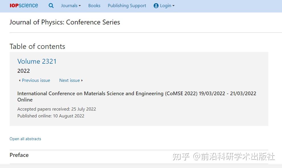
Task: Toggle Open all abstracts
Action: click(x=25, y=139)
